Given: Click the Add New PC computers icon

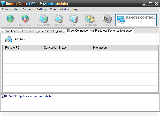Looking at the screenshot, I should click(x=9, y=39).
